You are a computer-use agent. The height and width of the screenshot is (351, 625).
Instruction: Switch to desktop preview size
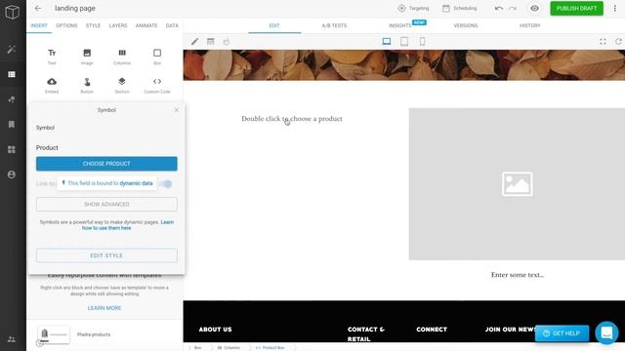click(x=387, y=41)
